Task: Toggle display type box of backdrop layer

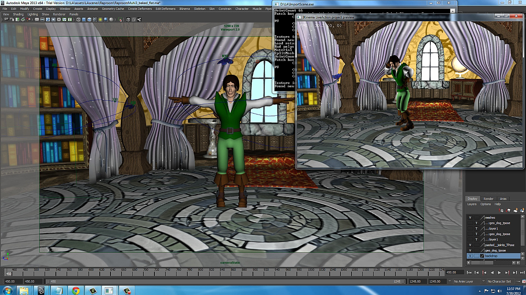Action: [x=476, y=256]
